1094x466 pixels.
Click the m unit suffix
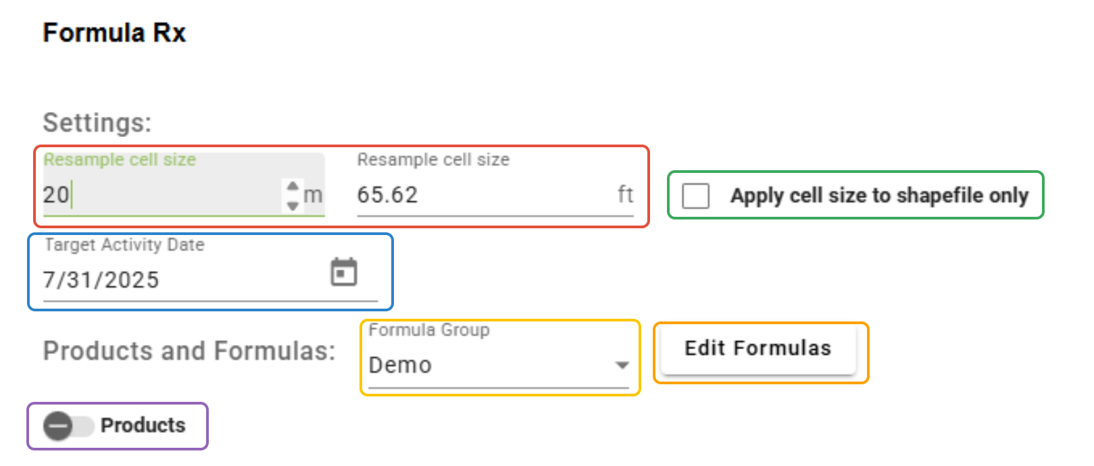[313, 196]
